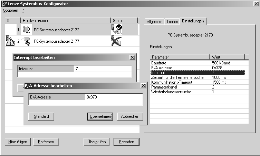
Task: Close the Interrupt bearbeiten dialog
Action: (x=132, y=58)
